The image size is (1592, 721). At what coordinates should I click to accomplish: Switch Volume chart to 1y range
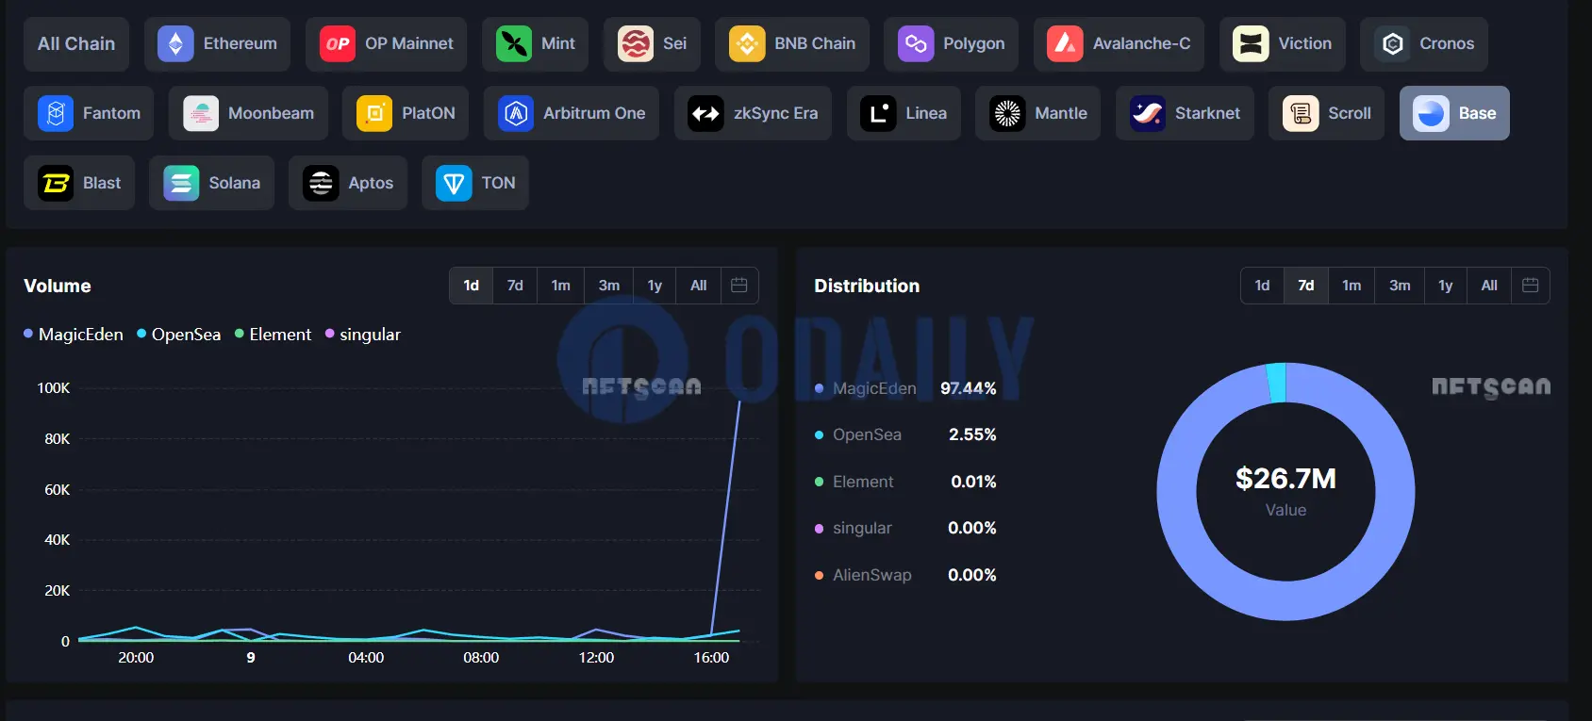(655, 286)
